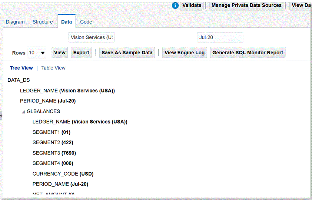Open the View Engine Log

coord(184,53)
